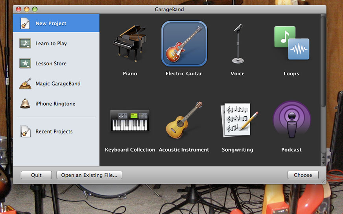Select the Piano project icon
The height and width of the screenshot is (214, 343).
(x=130, y=44)
